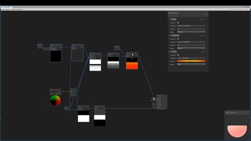Viewport: 251px width, 141px height.
Task: Select the bottom node with black-over-white preview
Action: pyautogui.click(x=84, y=114)
